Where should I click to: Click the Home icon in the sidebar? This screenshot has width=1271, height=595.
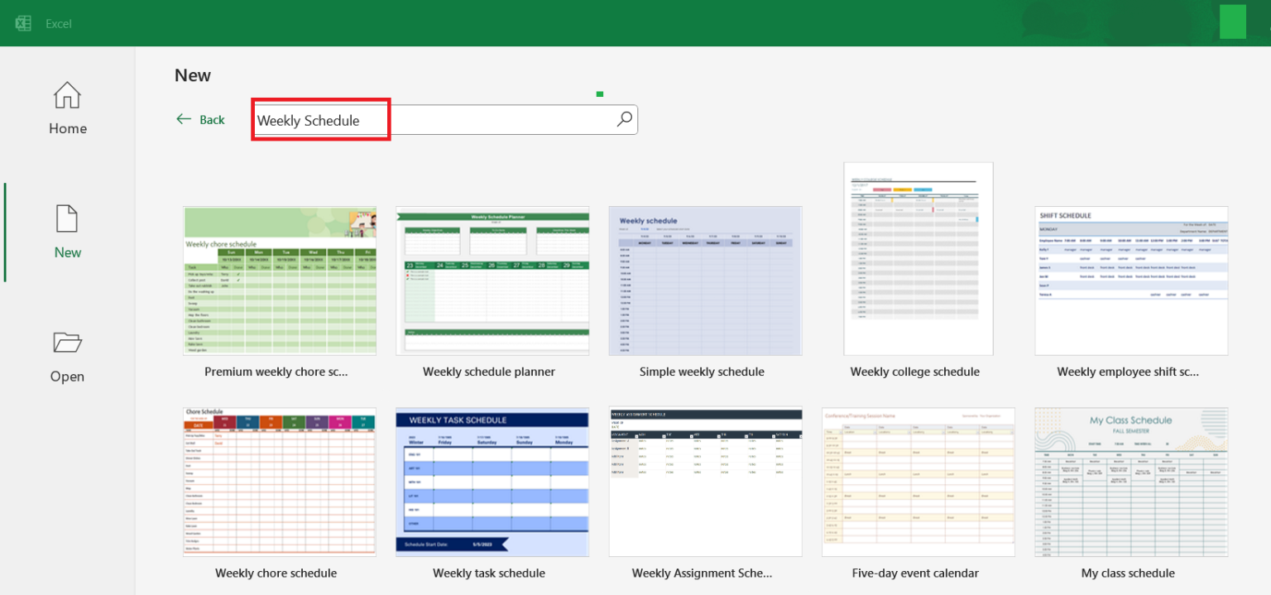coord(66,95)
